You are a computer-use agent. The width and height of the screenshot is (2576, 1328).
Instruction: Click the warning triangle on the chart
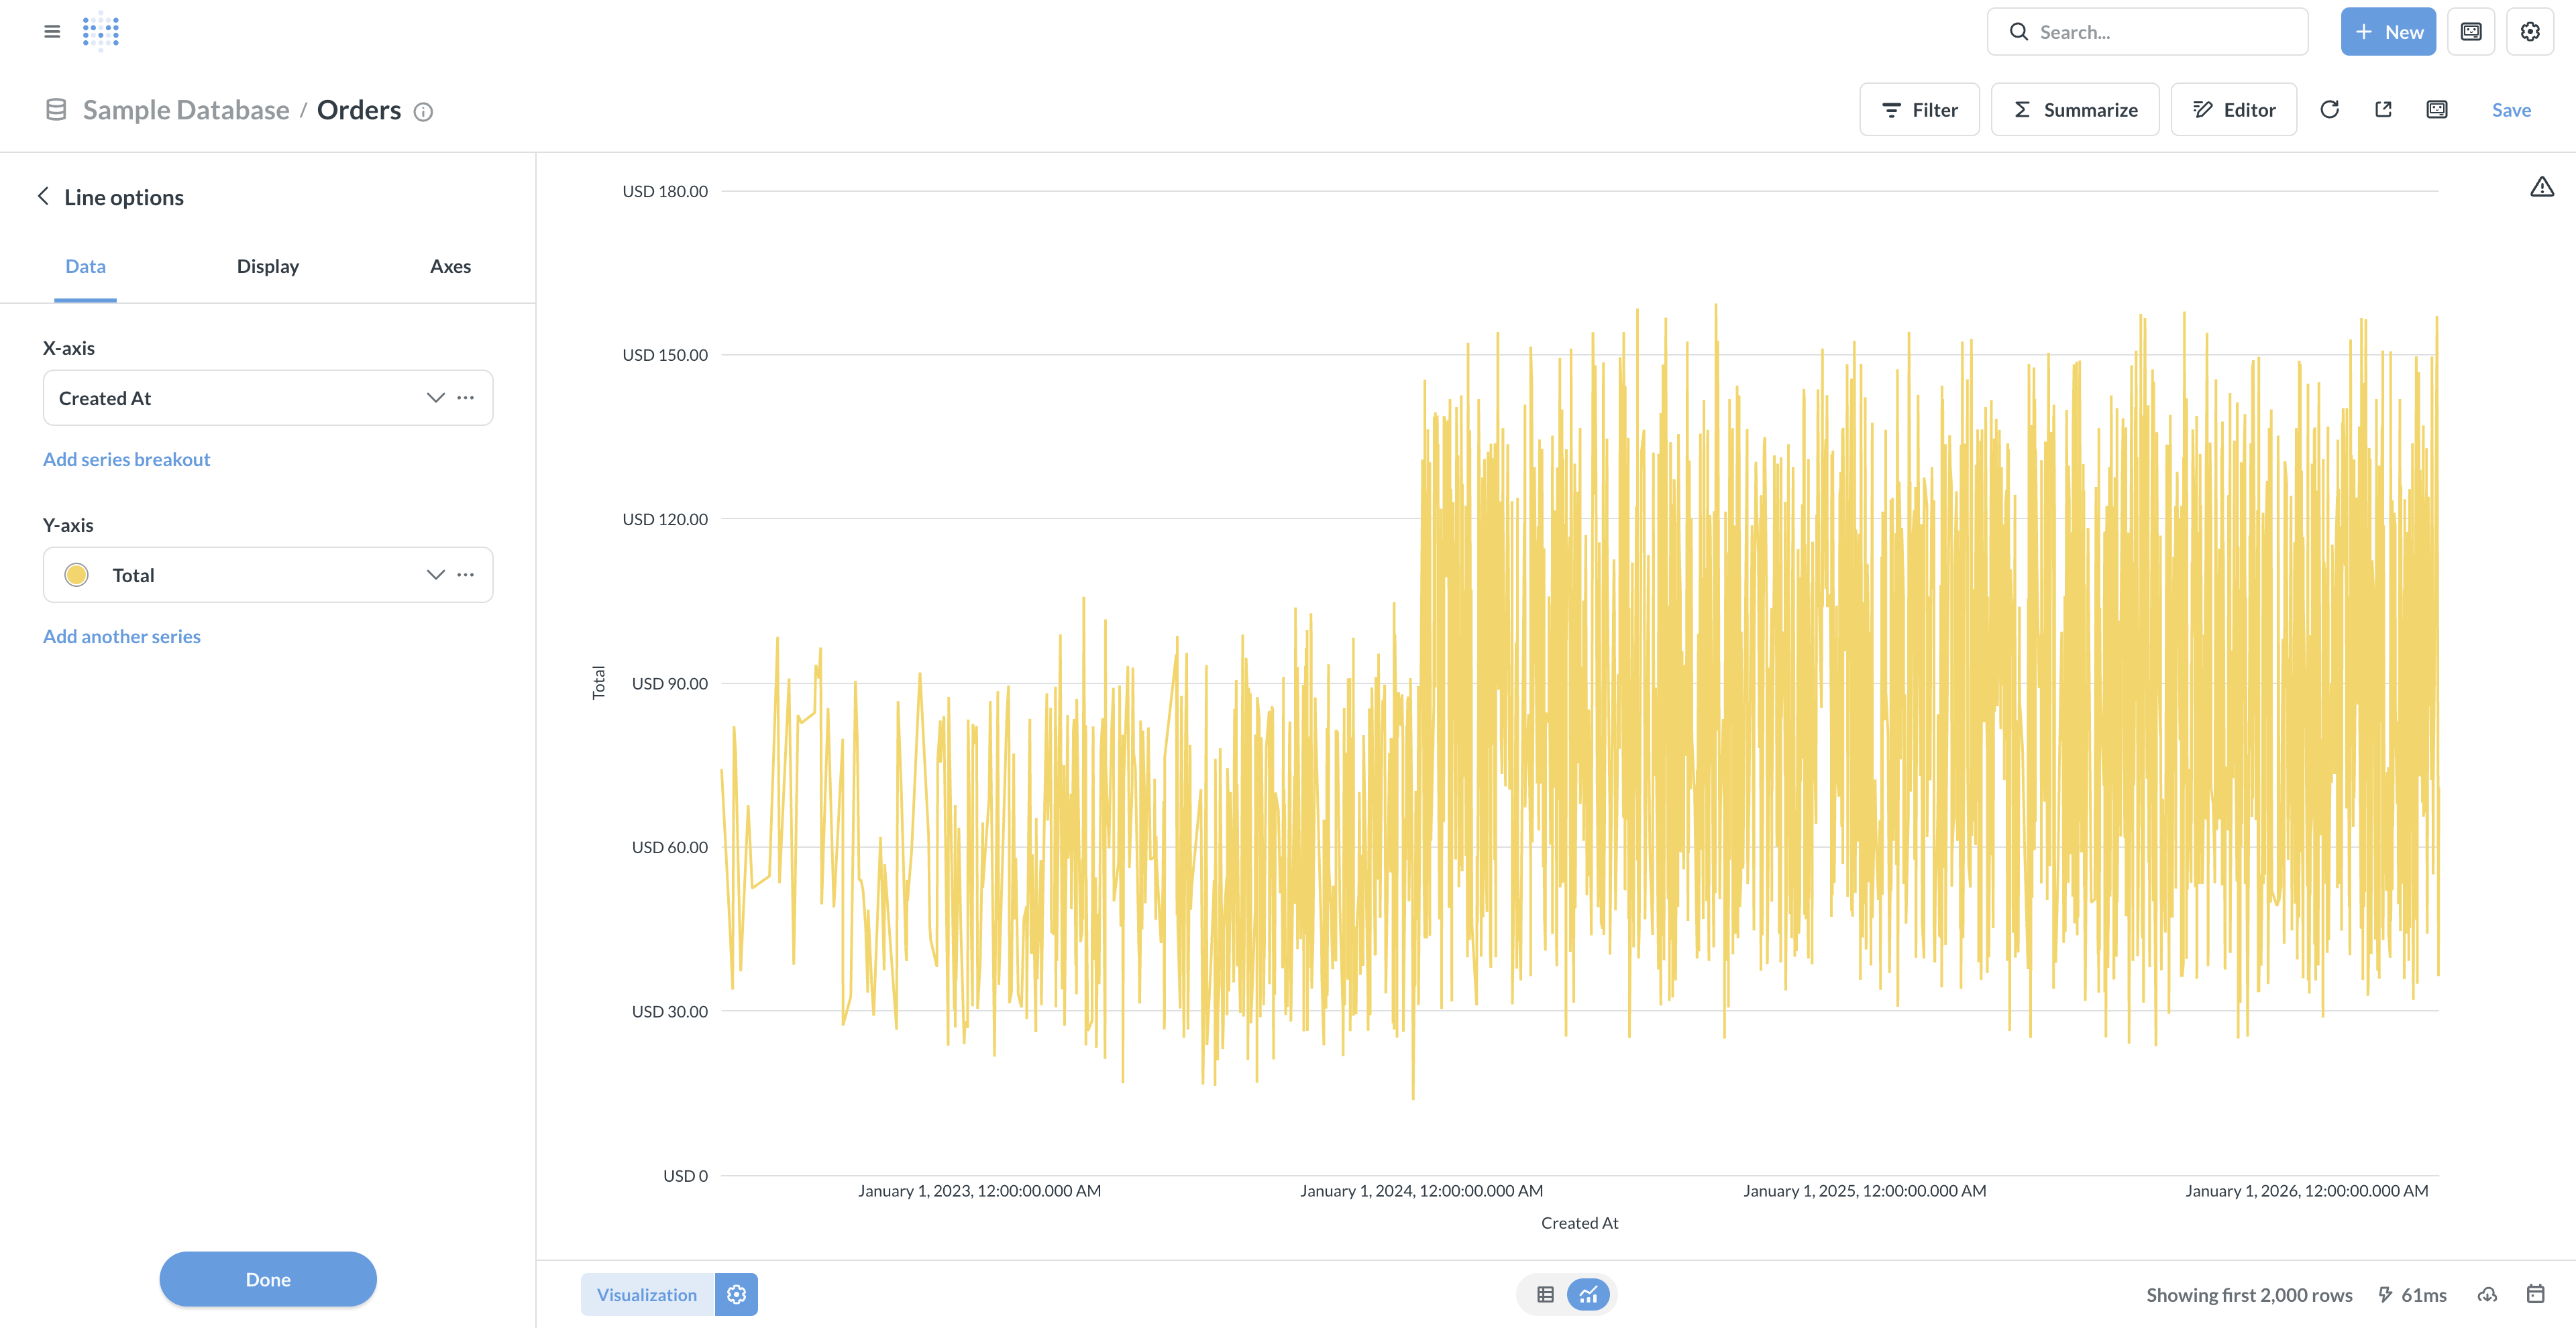tap(2542, 186)
